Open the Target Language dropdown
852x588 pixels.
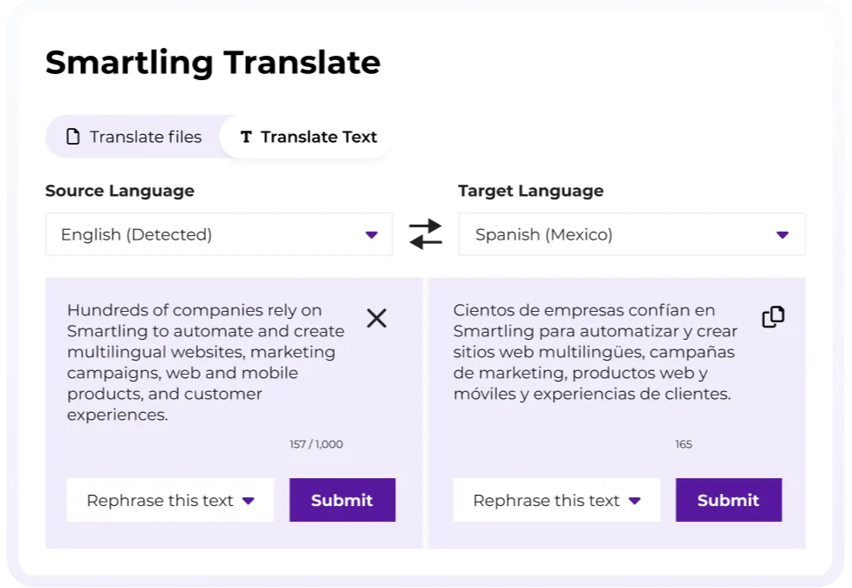[x=632, y=234]
